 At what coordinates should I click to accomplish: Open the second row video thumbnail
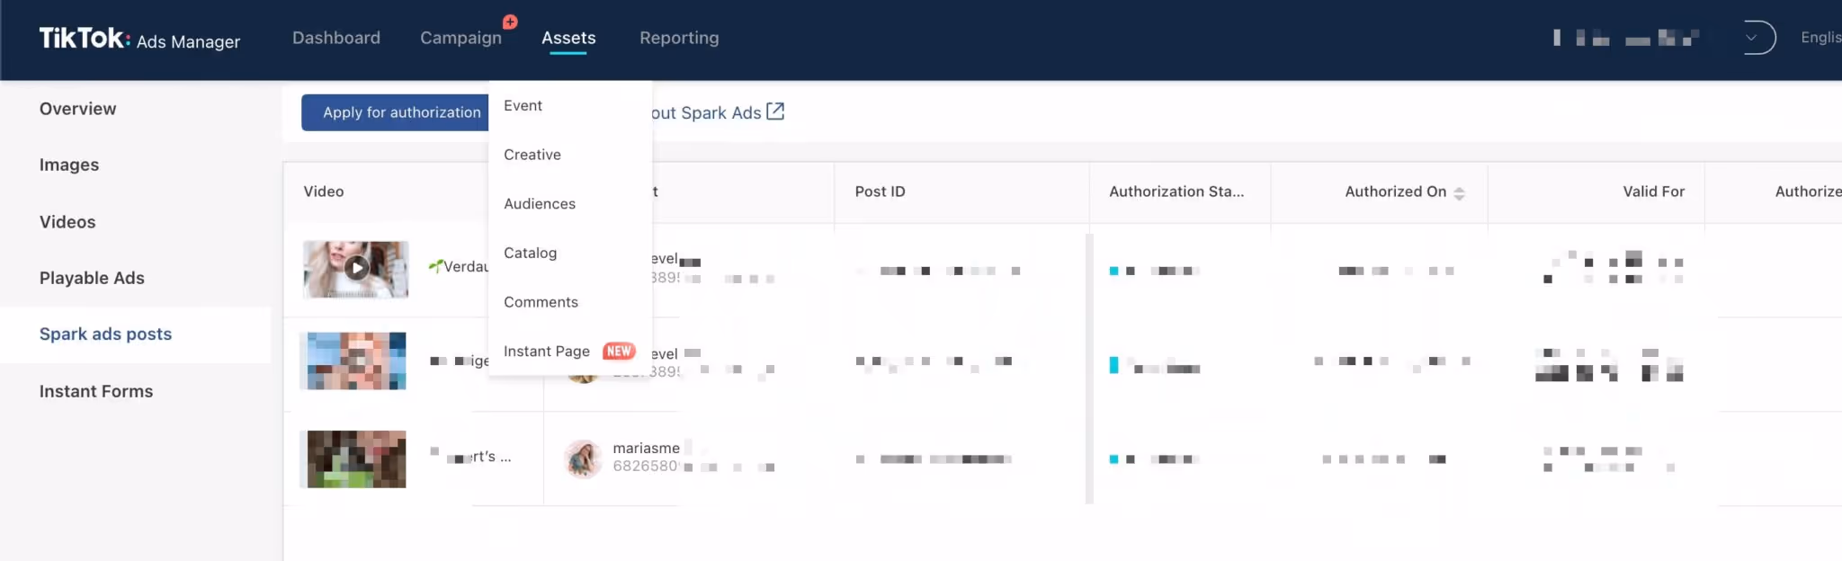[x=356, y=361]
